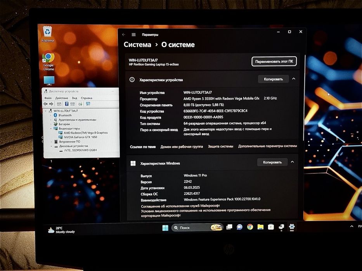Screen dimensions: 362x271
Task: Click Система breadcrumb in Settings header
Action: (x=137, y=45)
